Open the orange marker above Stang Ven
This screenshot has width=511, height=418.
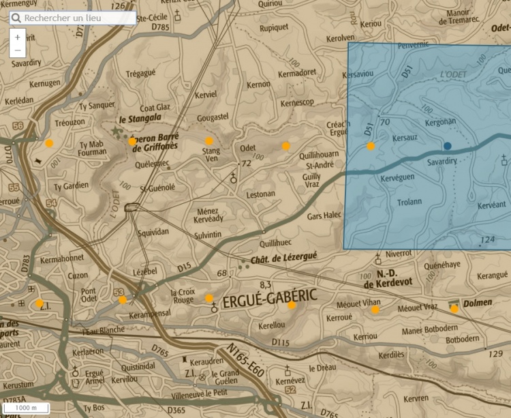pyautogui.click(x=209, y=141)
